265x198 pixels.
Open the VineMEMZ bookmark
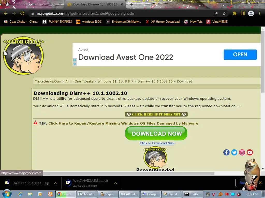coord(217,22)
